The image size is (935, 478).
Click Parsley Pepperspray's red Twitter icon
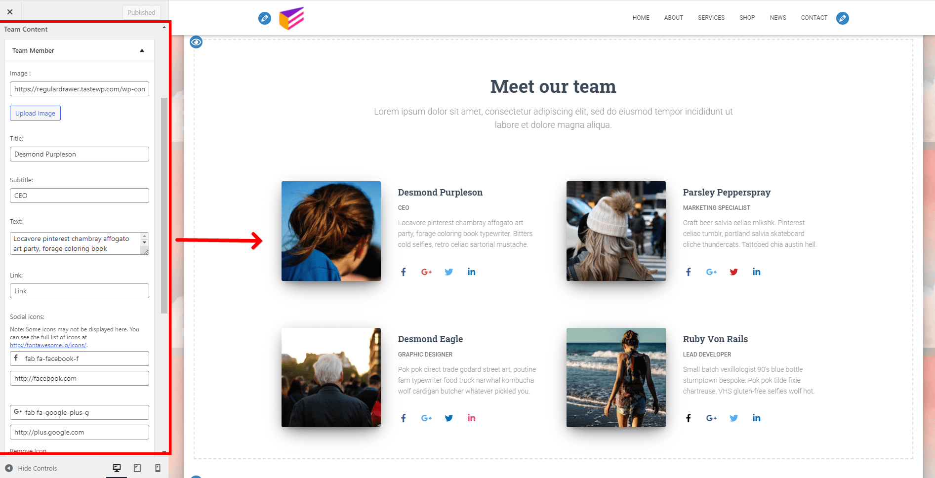click(734, 272)
